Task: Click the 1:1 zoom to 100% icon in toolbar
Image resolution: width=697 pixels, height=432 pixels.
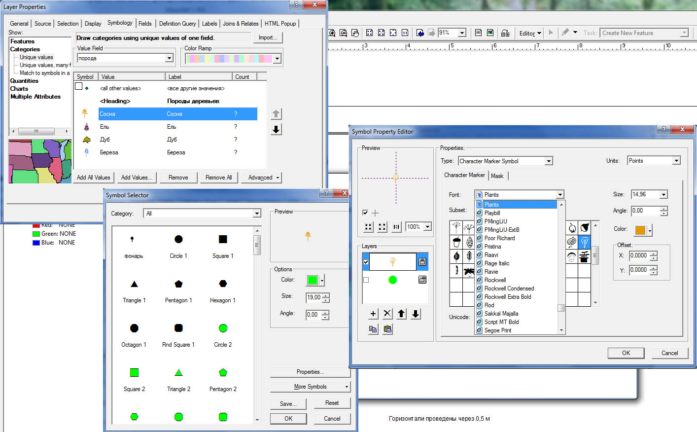Action: pos(405,33)
